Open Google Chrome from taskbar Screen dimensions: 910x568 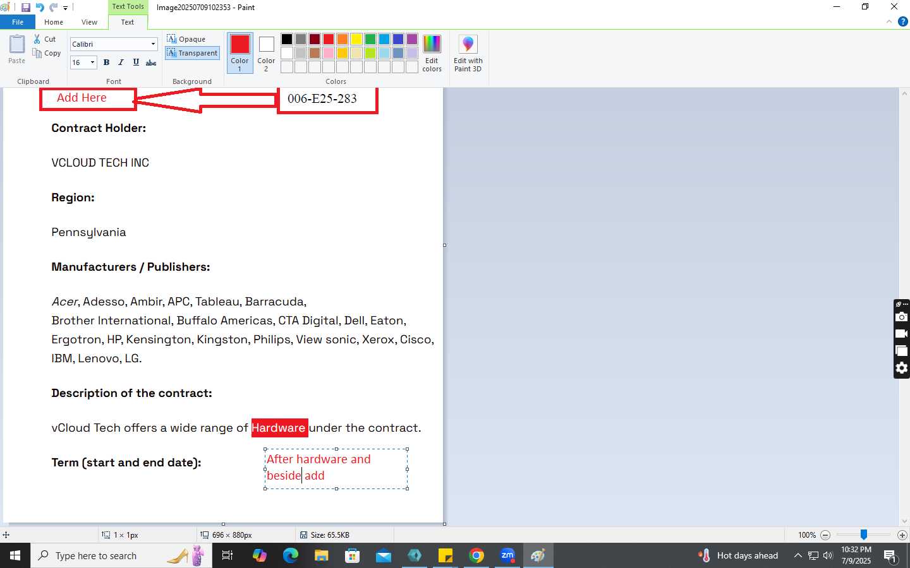tap(476, 555)
